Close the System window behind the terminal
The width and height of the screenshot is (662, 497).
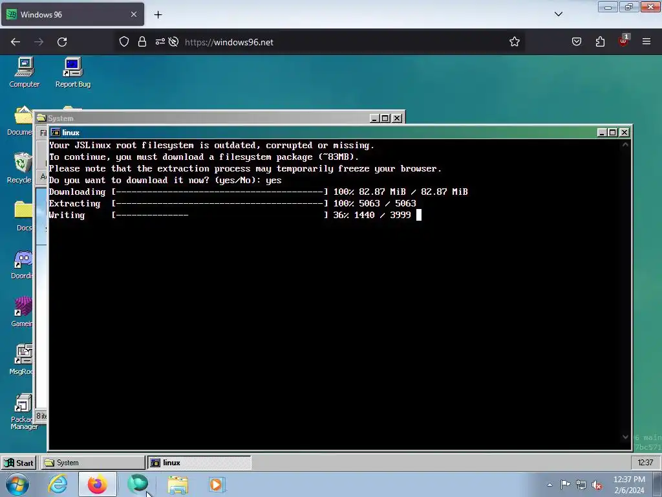click(x=397, y=118)
